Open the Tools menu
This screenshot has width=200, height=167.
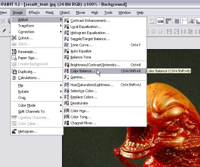[x=108, y=13]
